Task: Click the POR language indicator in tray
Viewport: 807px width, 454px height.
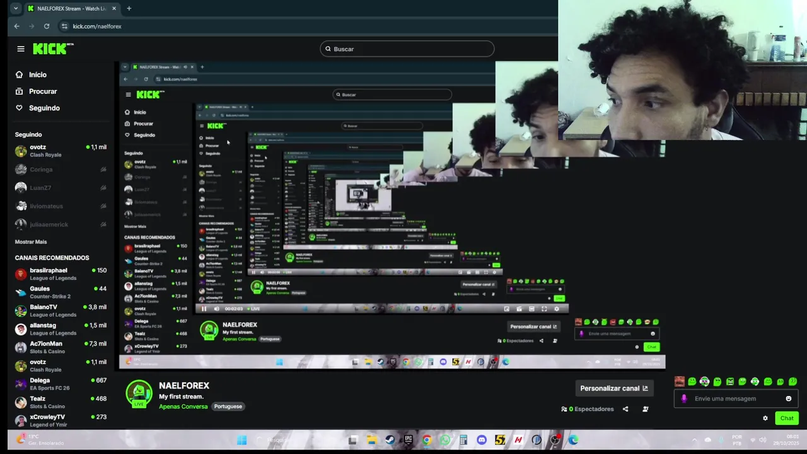Action: pyautogui.click(x=737, y=440)
